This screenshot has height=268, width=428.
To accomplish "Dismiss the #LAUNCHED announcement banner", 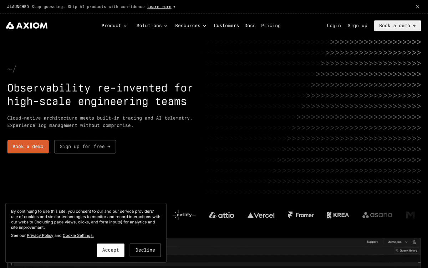I will coord(417,6).
